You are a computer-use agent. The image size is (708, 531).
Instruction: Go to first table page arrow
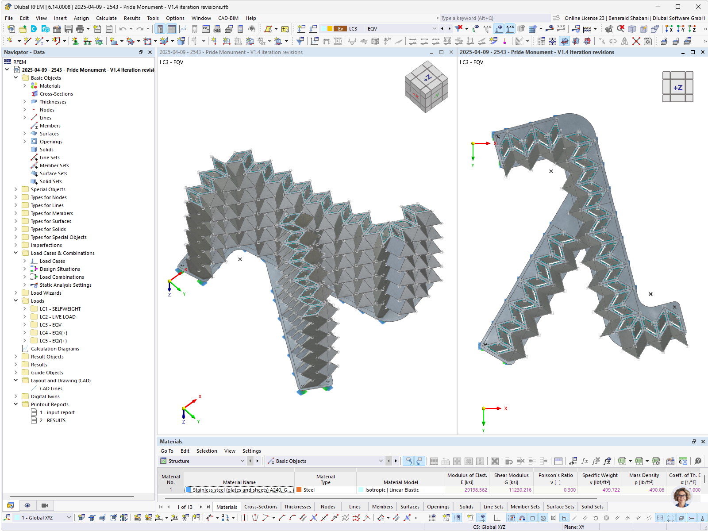click(161, 507)
